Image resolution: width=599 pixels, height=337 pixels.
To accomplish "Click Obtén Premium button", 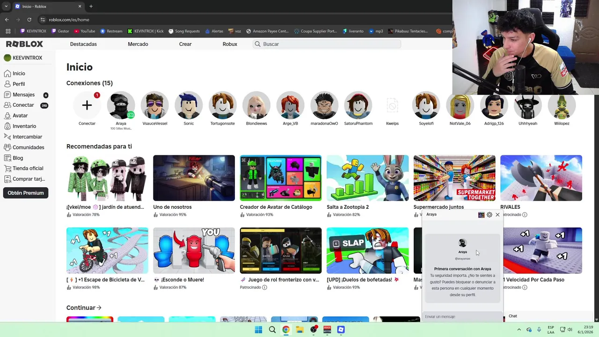I will (26, 193).
